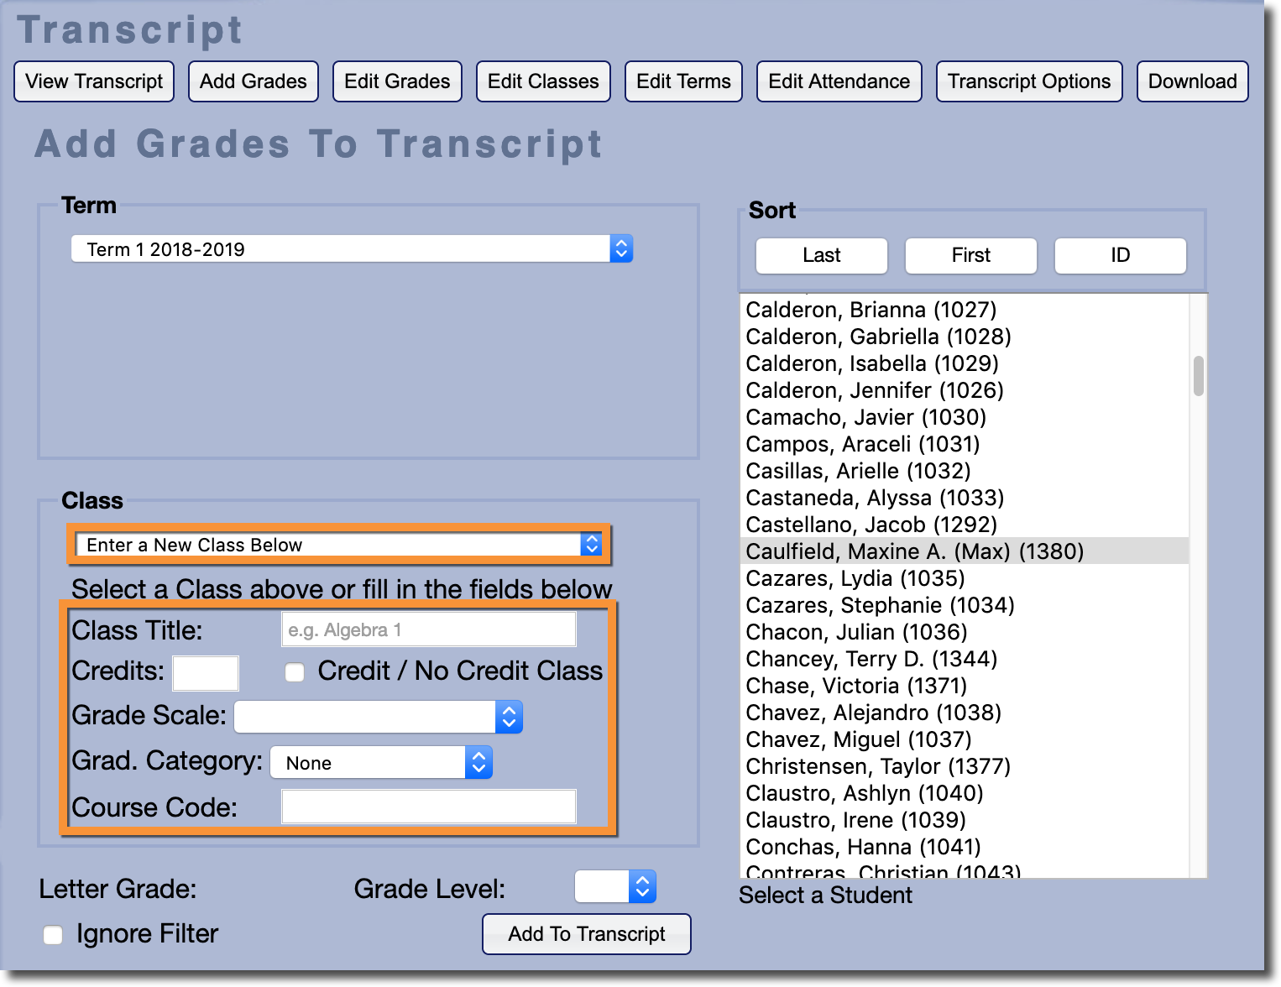
Task: Open Transcript Options
Action: pos(1028,81)
